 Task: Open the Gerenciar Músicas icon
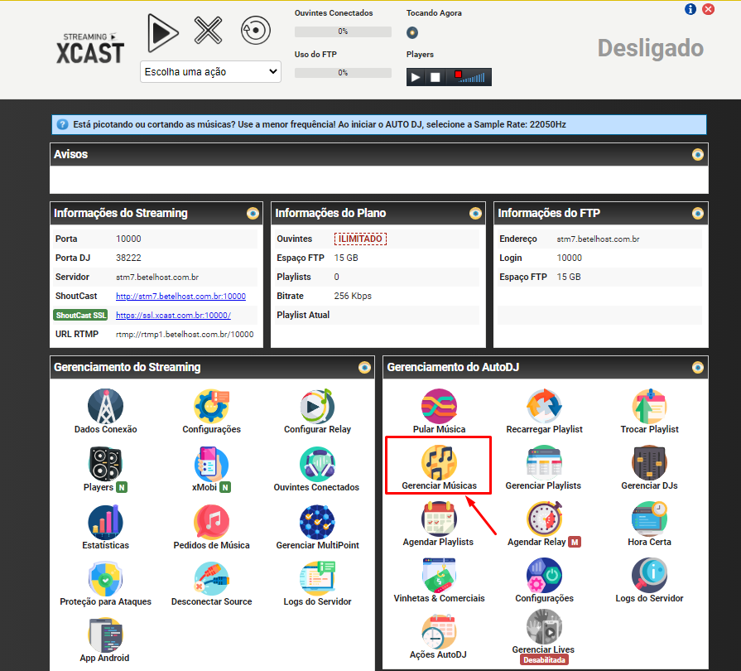pyautogui.click(x=439, y=462)
